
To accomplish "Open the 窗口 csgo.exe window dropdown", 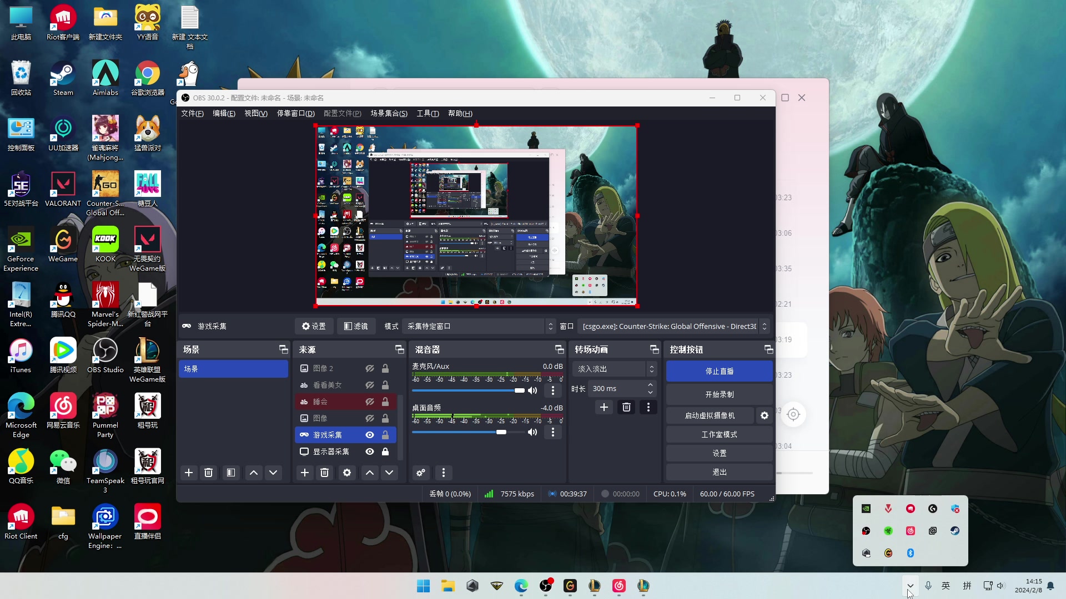I will (x=673, y=326).
